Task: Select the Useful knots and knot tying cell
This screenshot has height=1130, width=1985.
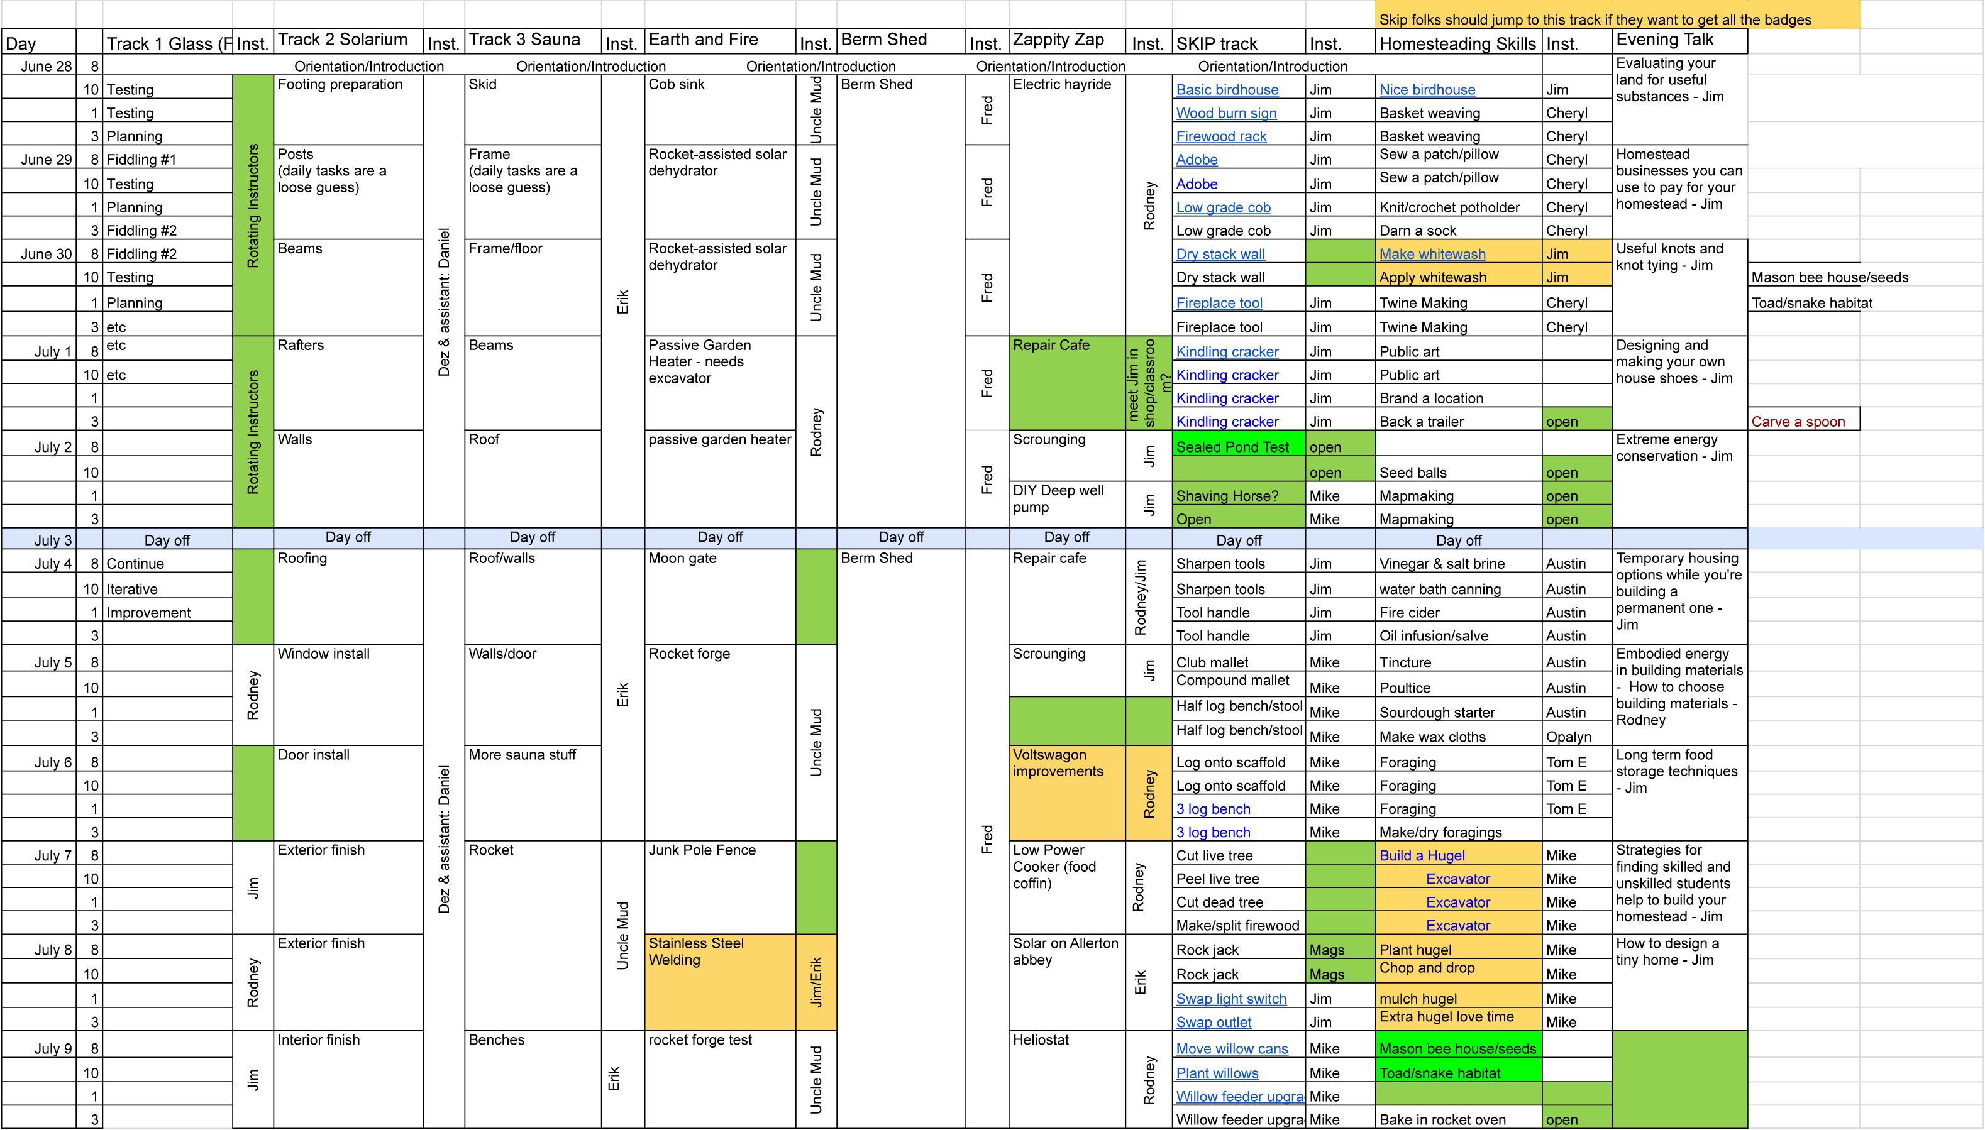Action: pyautogui.click(x=1679, y=287)
